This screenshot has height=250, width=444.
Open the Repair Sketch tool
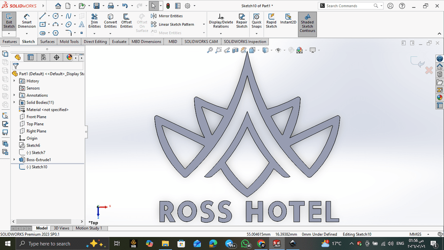point(242,21)
